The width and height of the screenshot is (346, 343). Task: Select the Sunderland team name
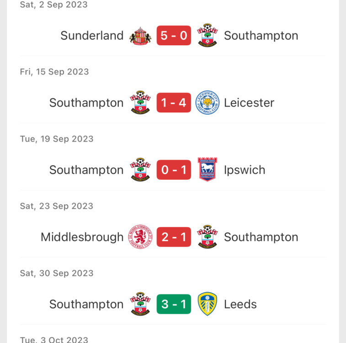92,36
